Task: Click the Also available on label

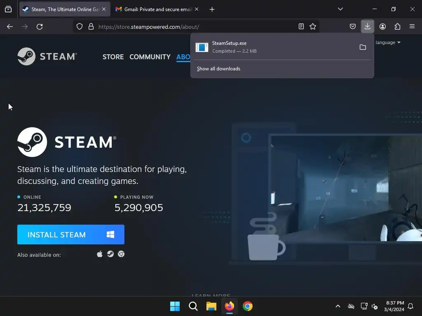Action: click(x=39, y=255)
